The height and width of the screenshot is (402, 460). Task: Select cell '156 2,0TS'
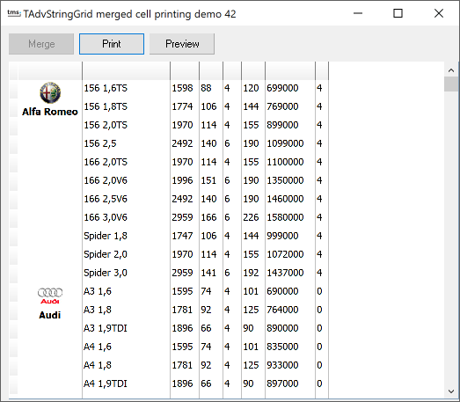(x=106, y=125)
